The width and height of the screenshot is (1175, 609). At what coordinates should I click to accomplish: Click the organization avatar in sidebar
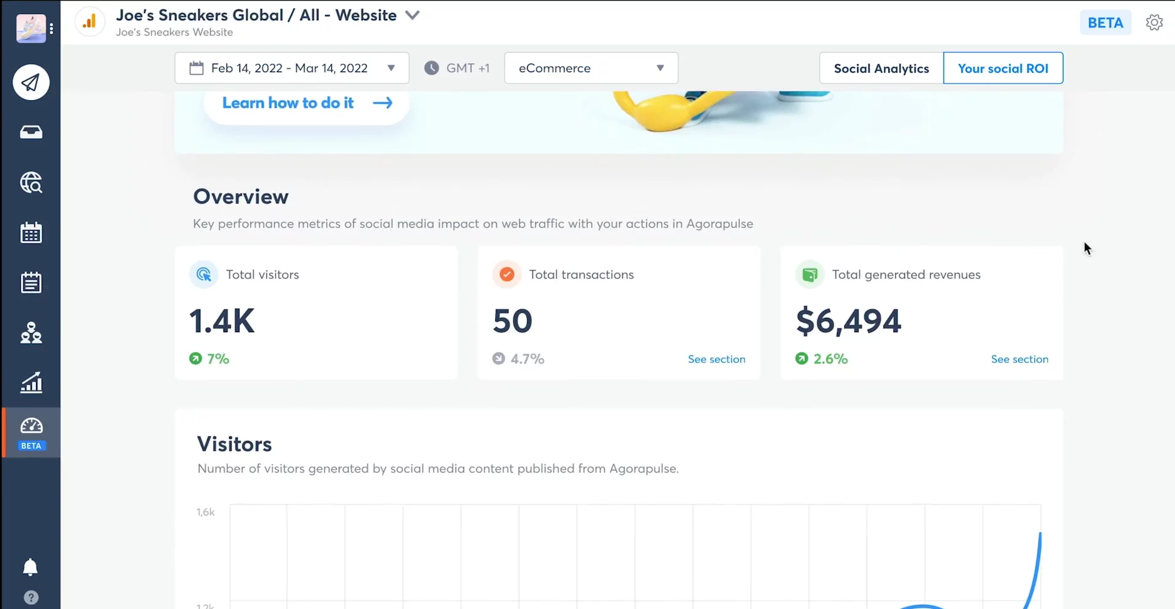point(31,28)
